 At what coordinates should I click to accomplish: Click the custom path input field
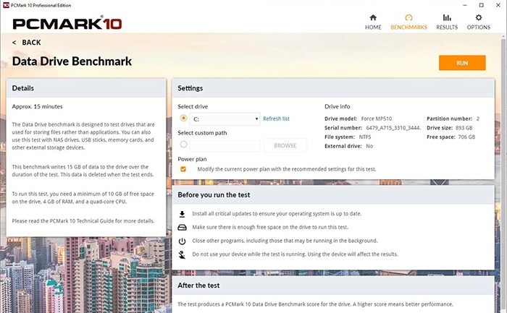tap(225, 146)
